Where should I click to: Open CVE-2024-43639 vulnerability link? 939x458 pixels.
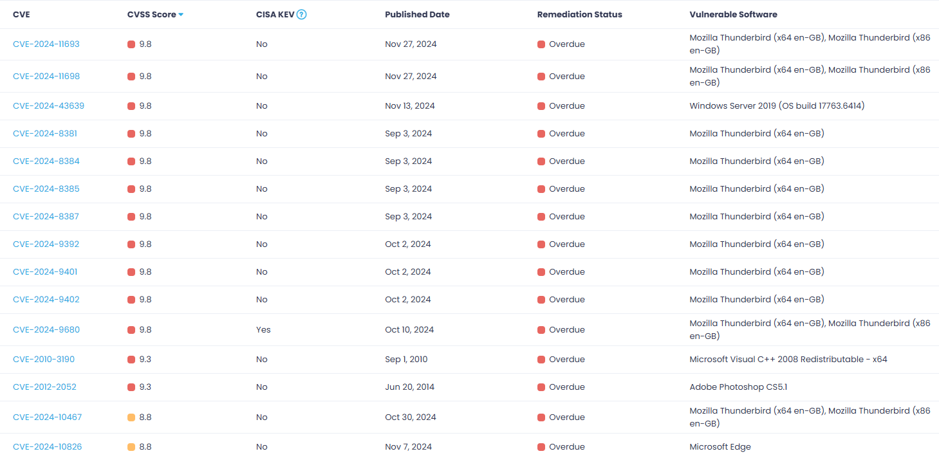[x=48, y=106]
